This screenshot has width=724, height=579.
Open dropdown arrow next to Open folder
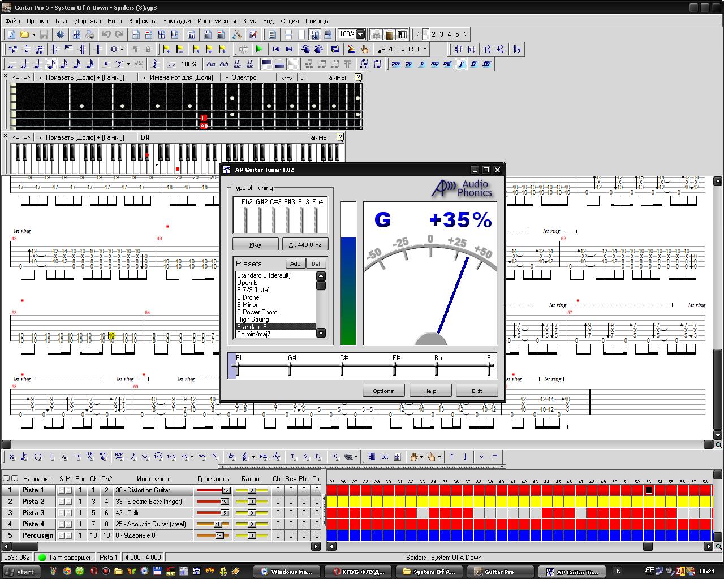tap(34, 34)
